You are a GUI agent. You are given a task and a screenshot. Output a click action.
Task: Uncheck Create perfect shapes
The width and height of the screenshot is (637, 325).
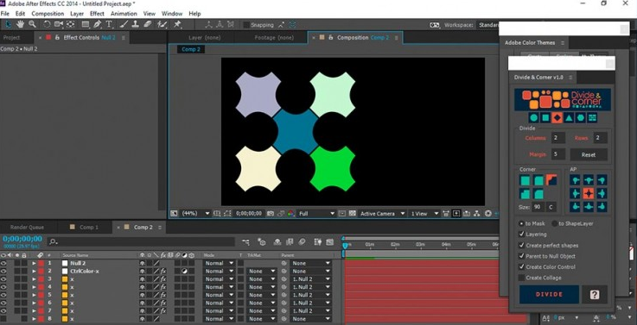point(522,245)
